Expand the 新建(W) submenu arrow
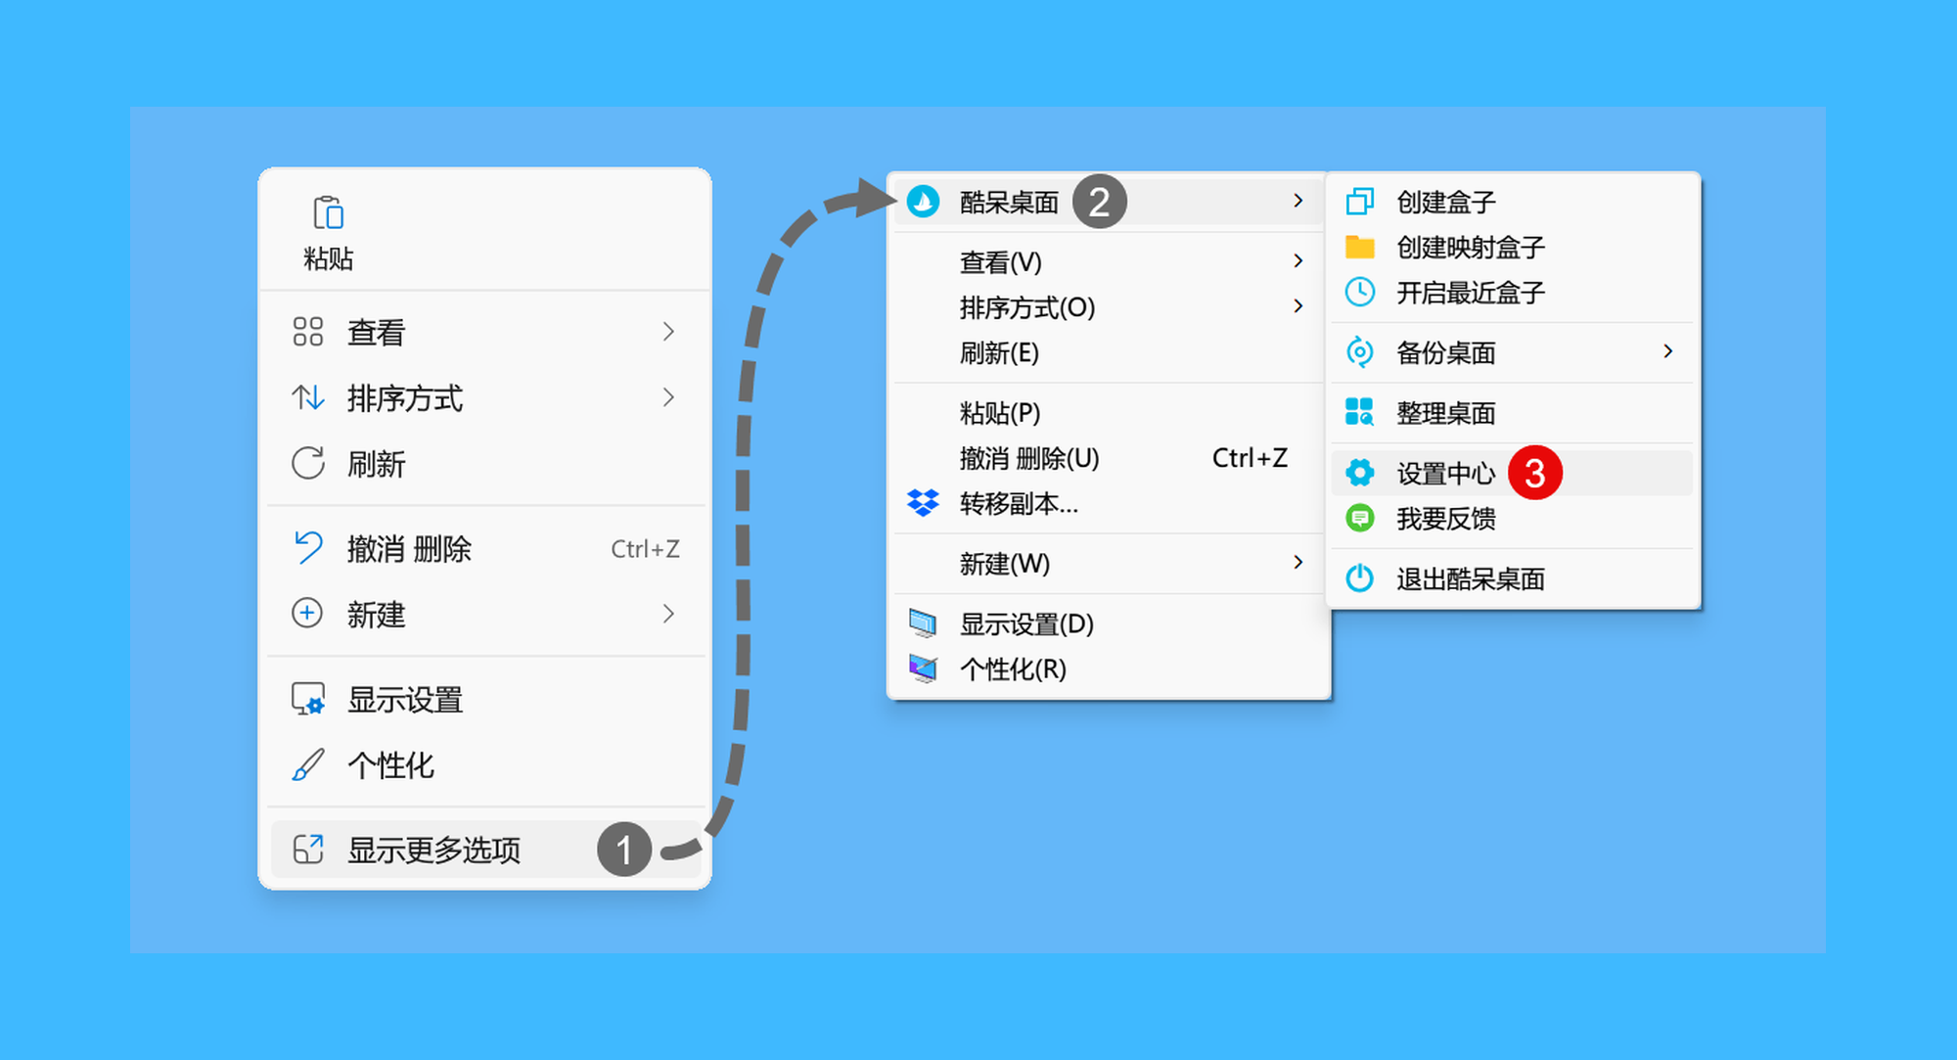Viewport: 1957px width, 1060px height. (1298, 563)
